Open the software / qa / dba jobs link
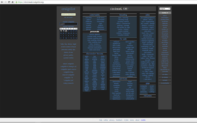The height and width of the screenshot is (123, 197). pyautogui.click(x=148, y=64)
